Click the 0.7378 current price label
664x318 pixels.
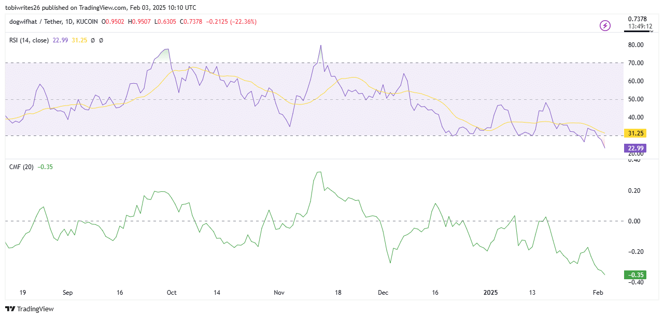[637, 19]
